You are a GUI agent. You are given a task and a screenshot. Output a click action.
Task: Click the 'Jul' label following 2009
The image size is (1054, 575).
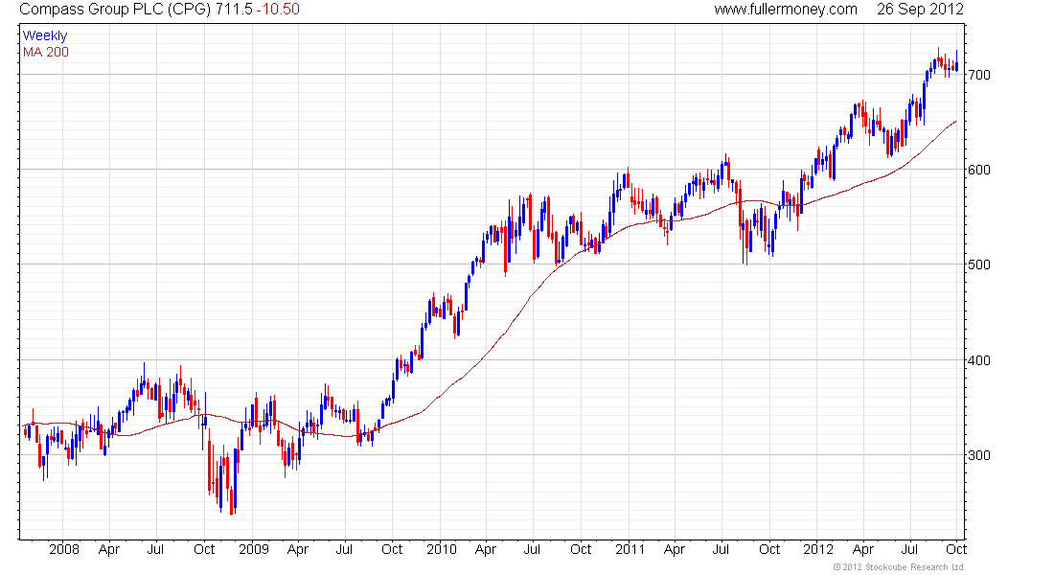pos(343,549)
